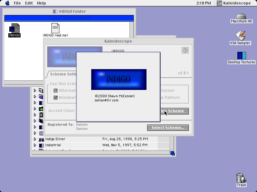257x192 pixels.
Task: Select the Industrial scheme icon
Action: click(41, 145)
